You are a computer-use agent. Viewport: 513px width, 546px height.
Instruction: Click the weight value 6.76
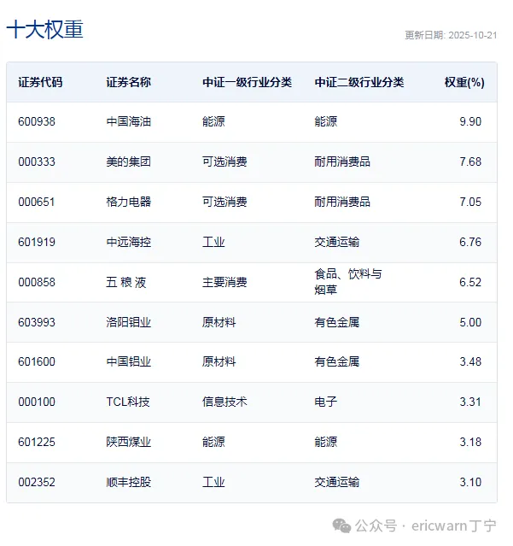(470, 242)
